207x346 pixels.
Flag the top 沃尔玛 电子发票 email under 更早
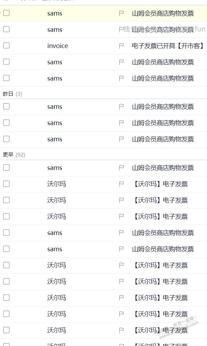pyautogui.click(x=121, y=184)
